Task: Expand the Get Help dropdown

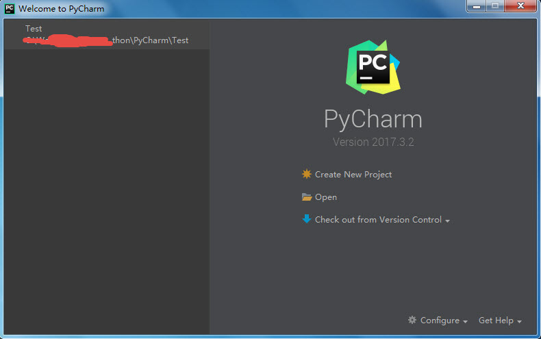Action: [x=496, y=321]
